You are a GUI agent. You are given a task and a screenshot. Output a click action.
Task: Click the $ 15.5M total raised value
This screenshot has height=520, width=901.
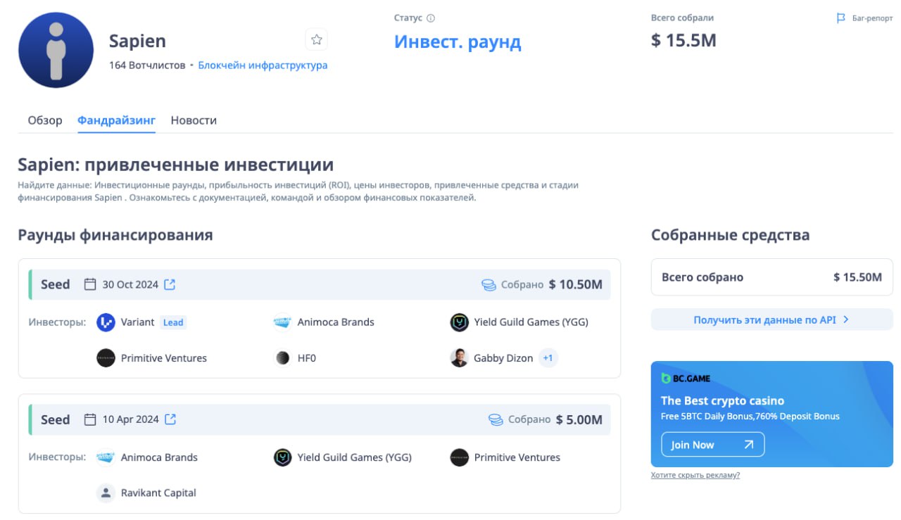tap(683, 41)
